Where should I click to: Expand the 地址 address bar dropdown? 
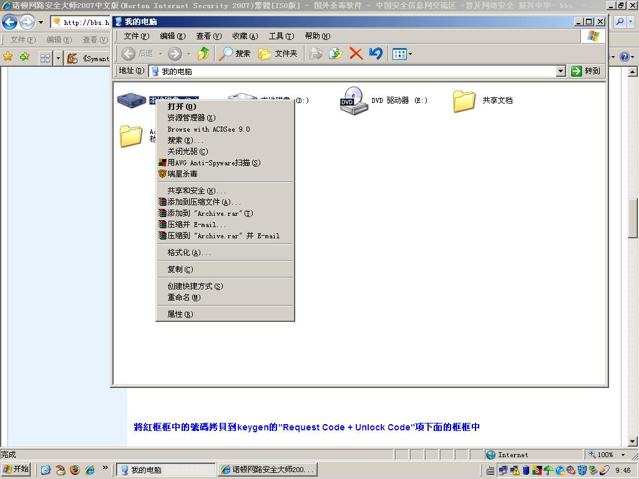click(561, 71)
